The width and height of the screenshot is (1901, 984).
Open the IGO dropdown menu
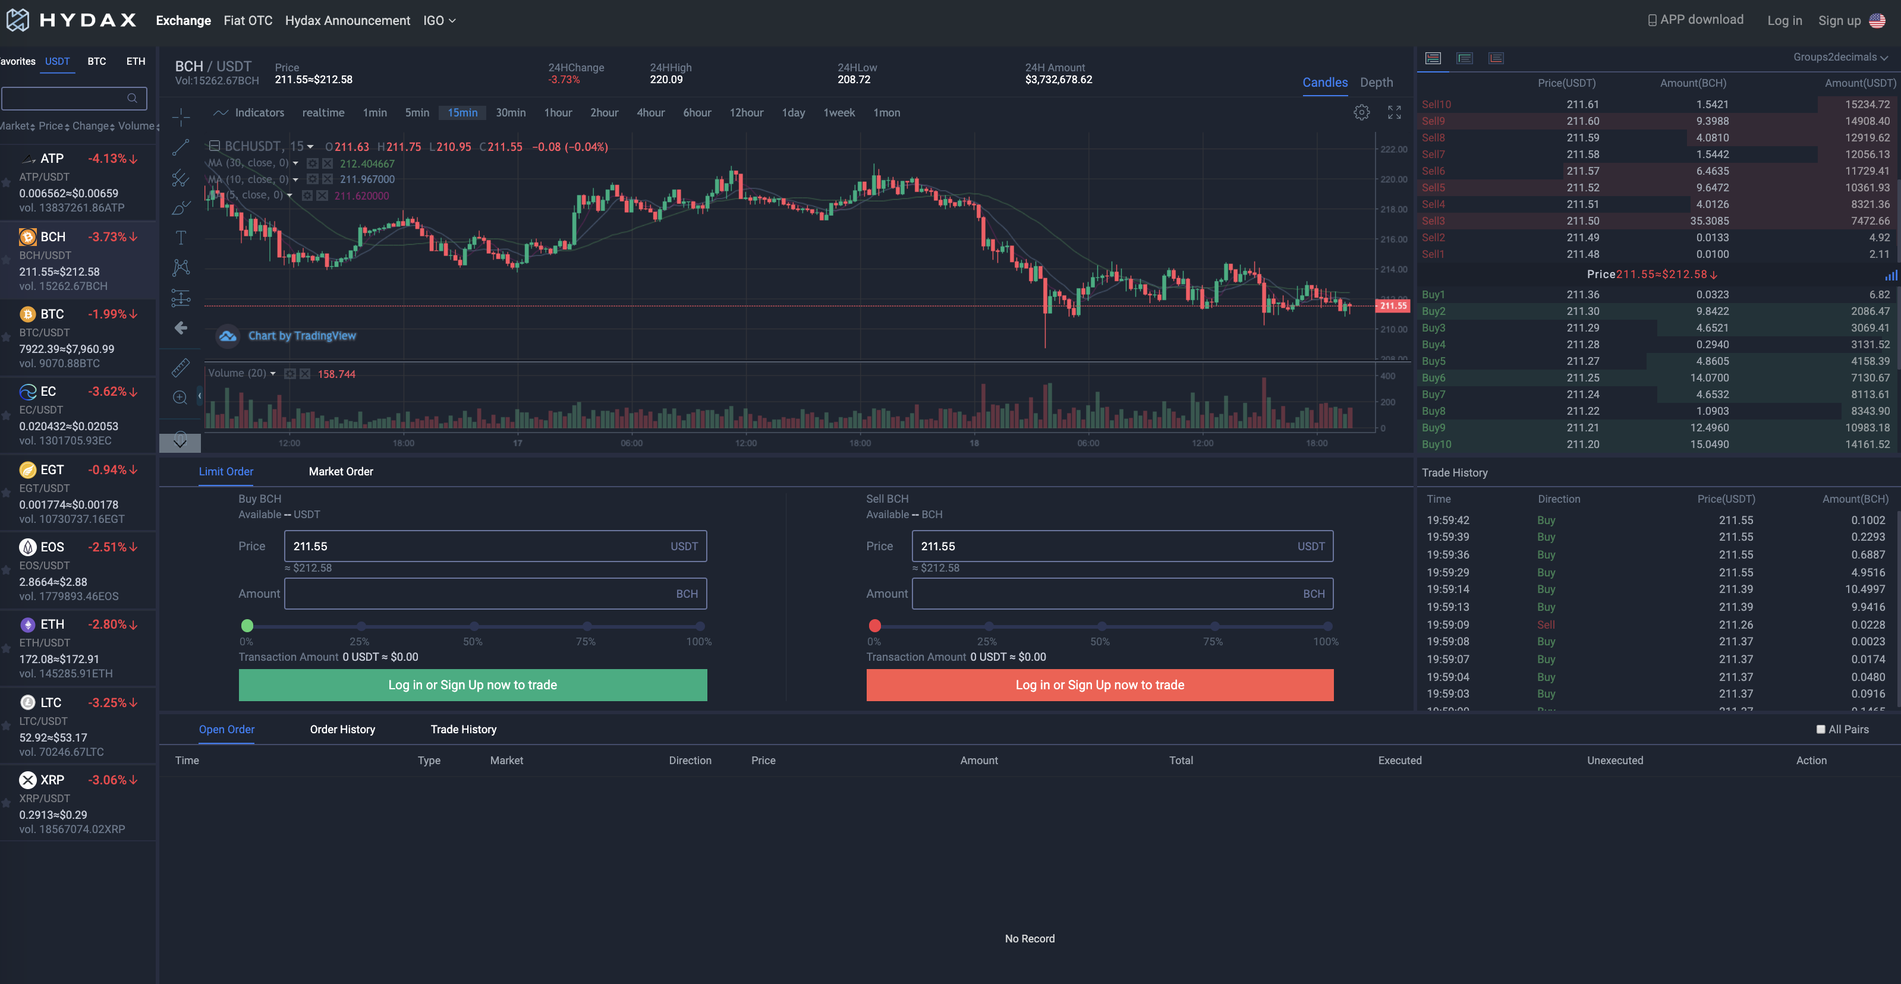(x=440, y=21)
